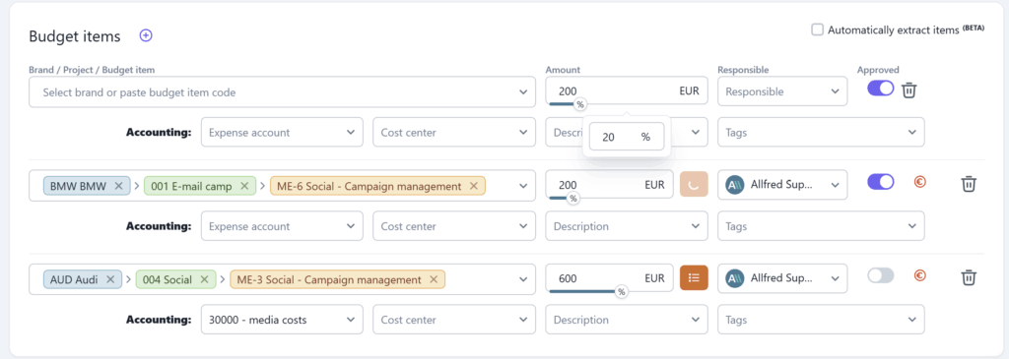Delete the Audi budget item with trash icon
The image size is (1009, 359).
pos(968,277)
